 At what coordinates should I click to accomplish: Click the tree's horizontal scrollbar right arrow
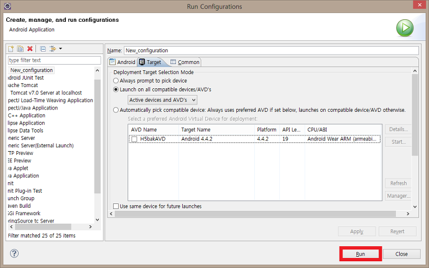(x=90, y=227)
